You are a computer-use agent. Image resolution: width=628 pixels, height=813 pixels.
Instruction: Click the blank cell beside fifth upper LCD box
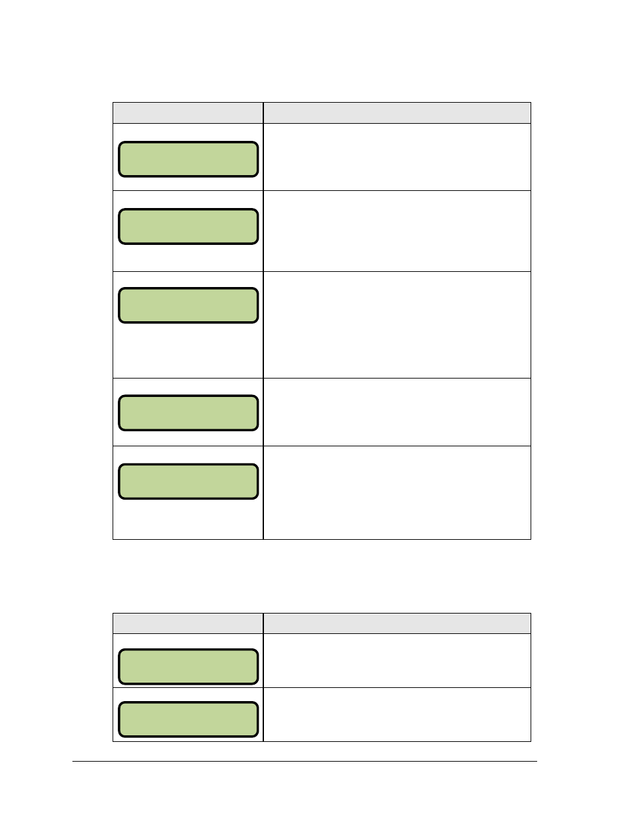coord(397,492)
